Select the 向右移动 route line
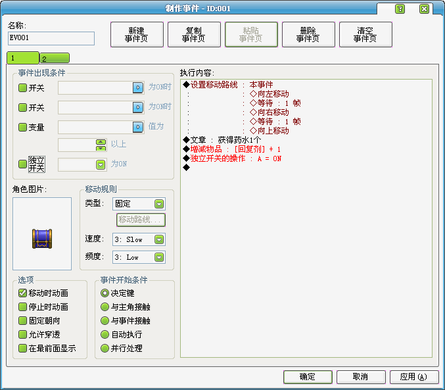The height and width of the screenshot is (390, 445). 269,112
